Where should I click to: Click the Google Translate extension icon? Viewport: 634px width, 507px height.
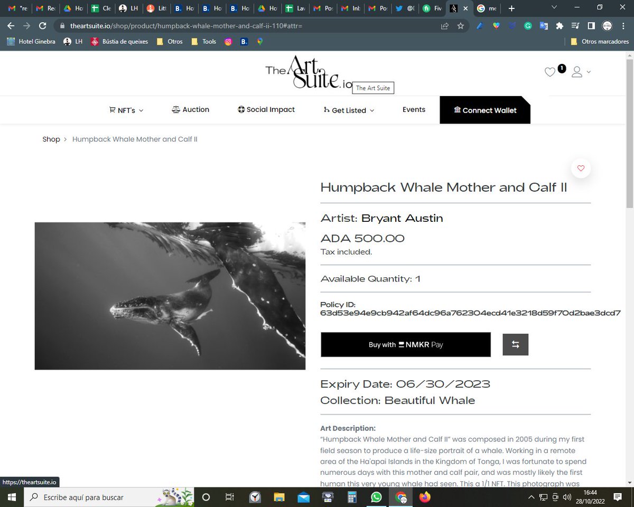click(544, 26)
